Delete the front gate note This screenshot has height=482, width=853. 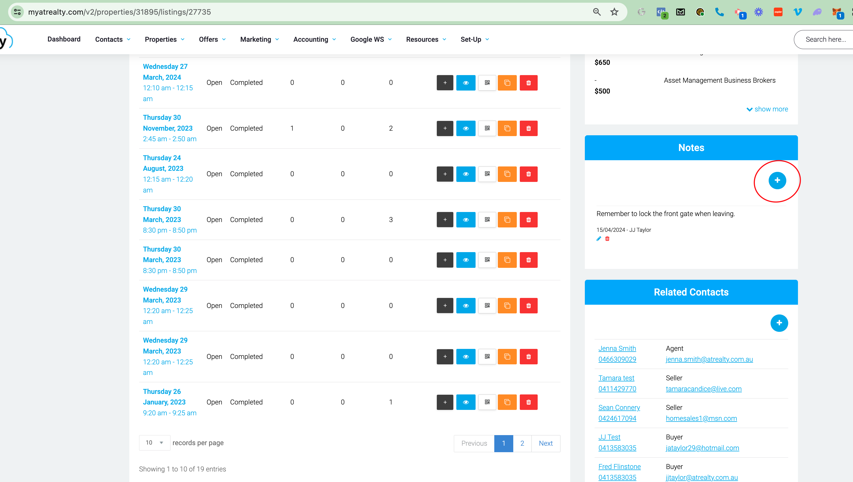coord(607,239)
